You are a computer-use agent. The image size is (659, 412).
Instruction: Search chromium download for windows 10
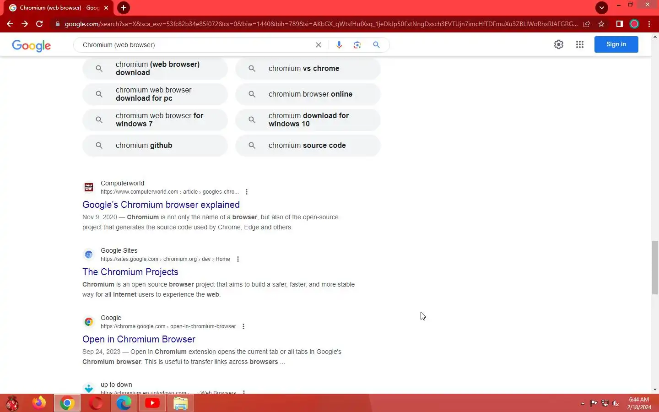point(308,120)
